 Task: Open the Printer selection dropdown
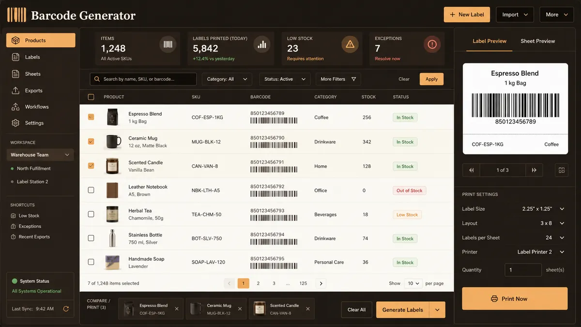coord(541,252)
